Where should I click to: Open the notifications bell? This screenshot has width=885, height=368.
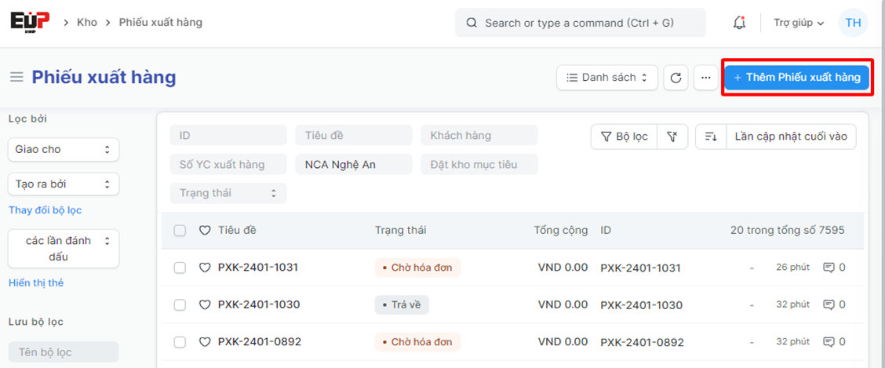pyautogui.click(x=739, y=23)
